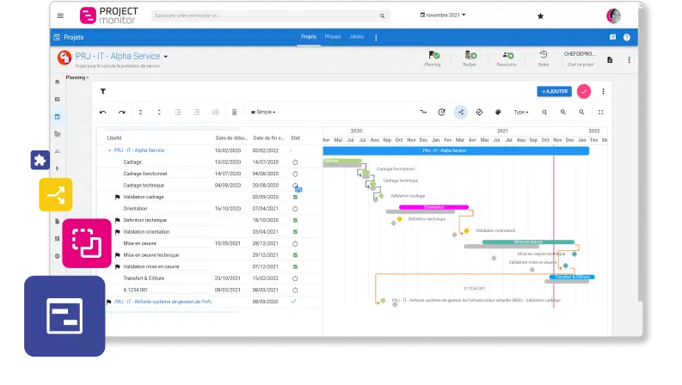The image size is (682, 385).
Task: Toggle state checkbox for Mise en oeuvre technique
Action: coord(295,255)
